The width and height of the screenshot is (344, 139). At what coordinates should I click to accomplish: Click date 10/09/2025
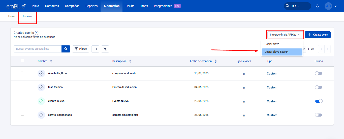coord(202,73)
